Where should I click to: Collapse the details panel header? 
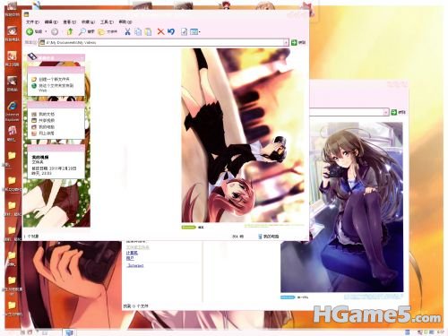point(56,149)
